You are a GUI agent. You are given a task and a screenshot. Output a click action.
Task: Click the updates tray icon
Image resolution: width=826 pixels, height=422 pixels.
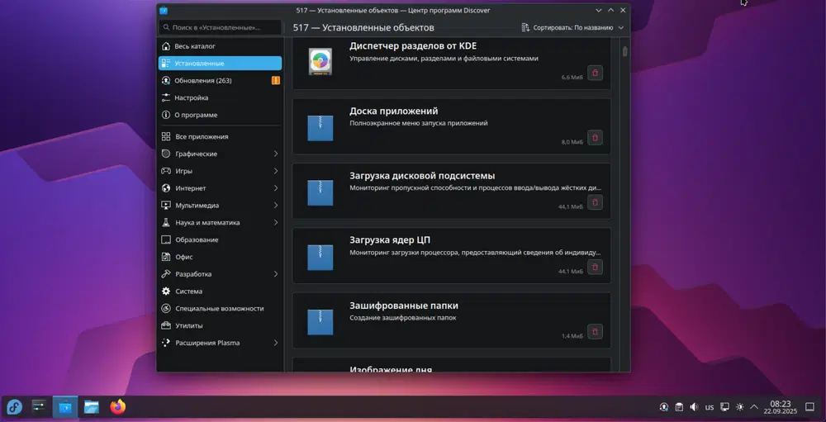point(664,407)
